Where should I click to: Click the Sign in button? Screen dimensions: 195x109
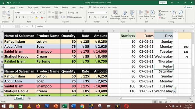(x=163, y=3)
